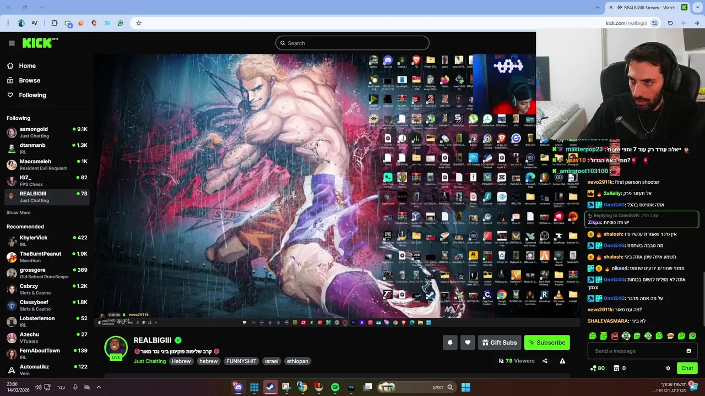Click the Gift Subs button
This screenshot has width=705, height=396.
point(500,343)
